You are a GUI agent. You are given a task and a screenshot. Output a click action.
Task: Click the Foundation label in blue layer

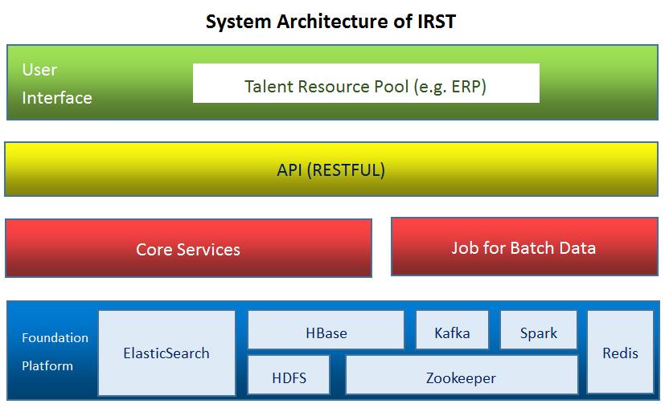55,337
